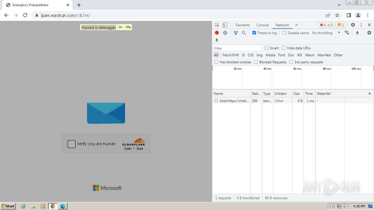Screen dimensions: 374x210
Task: Import HAR file upload arrow
Action: point(357,33)
